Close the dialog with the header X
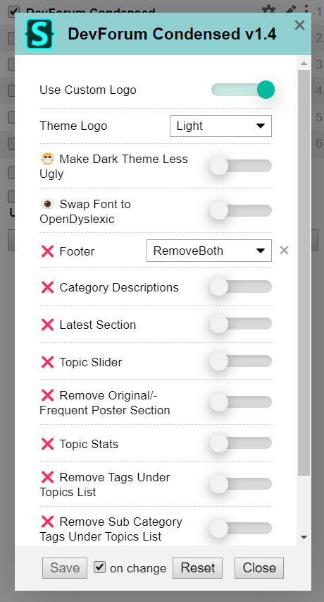Viewport: 324px width, 602px height. tap(299, 25)
